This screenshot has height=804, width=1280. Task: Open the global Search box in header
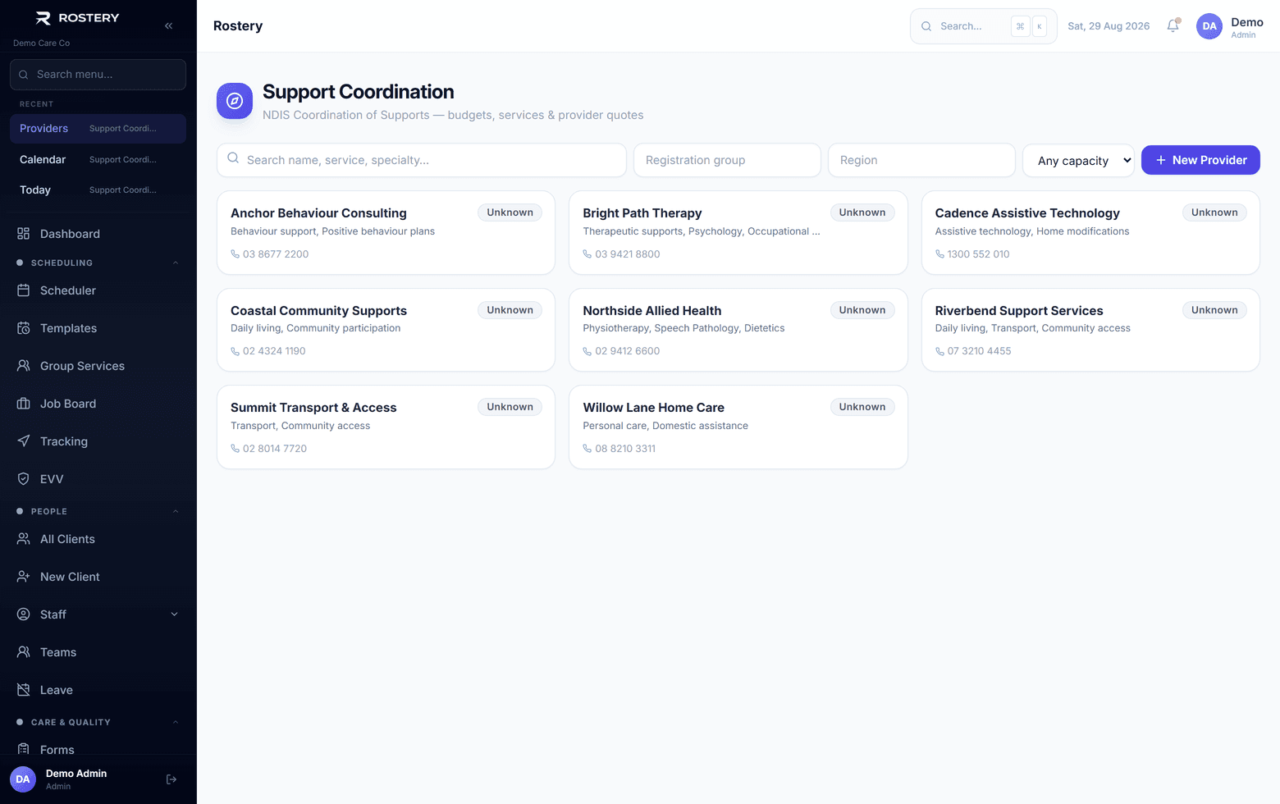[983, 26]
